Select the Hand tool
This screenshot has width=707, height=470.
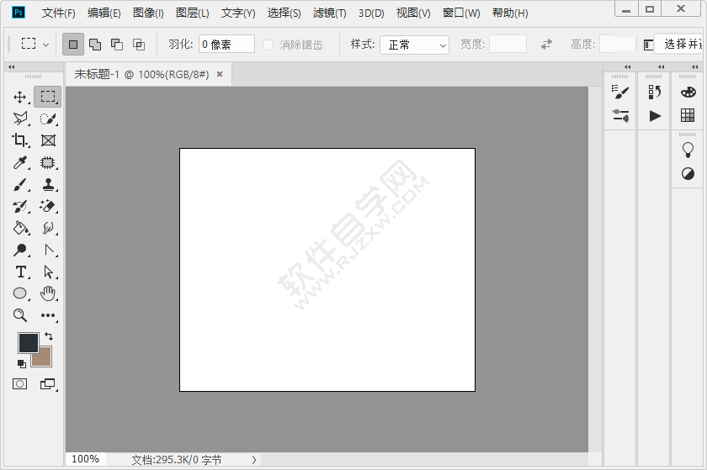coord(48,293)
